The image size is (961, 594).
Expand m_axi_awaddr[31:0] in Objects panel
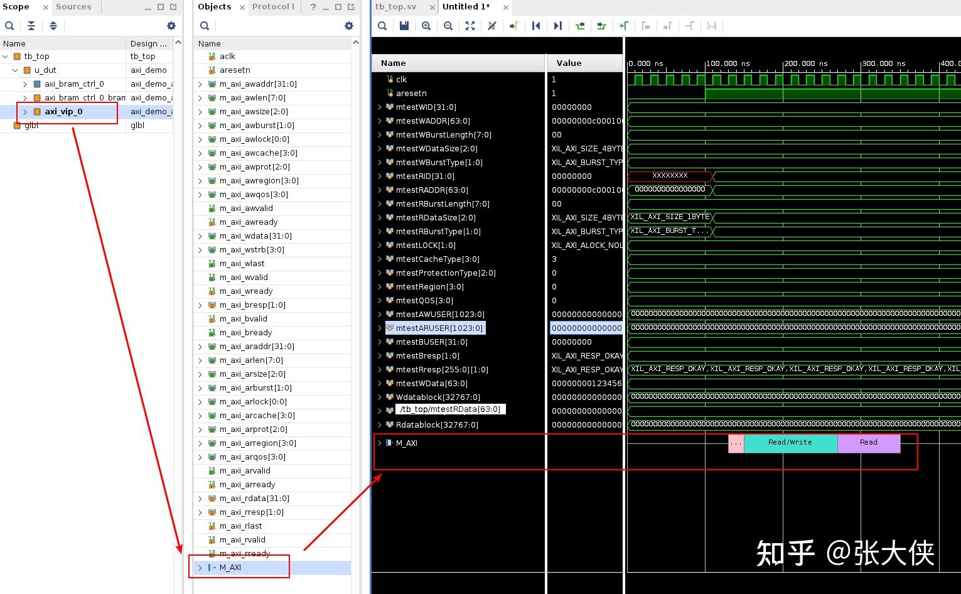pyautogui.click(x=200, y=84)
